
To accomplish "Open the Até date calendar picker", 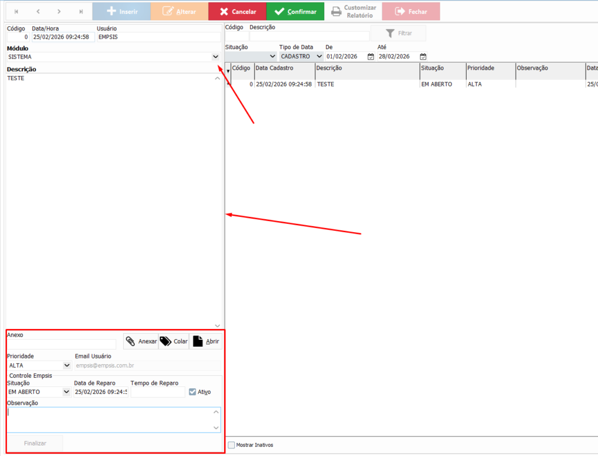I will tap(423, 57).
